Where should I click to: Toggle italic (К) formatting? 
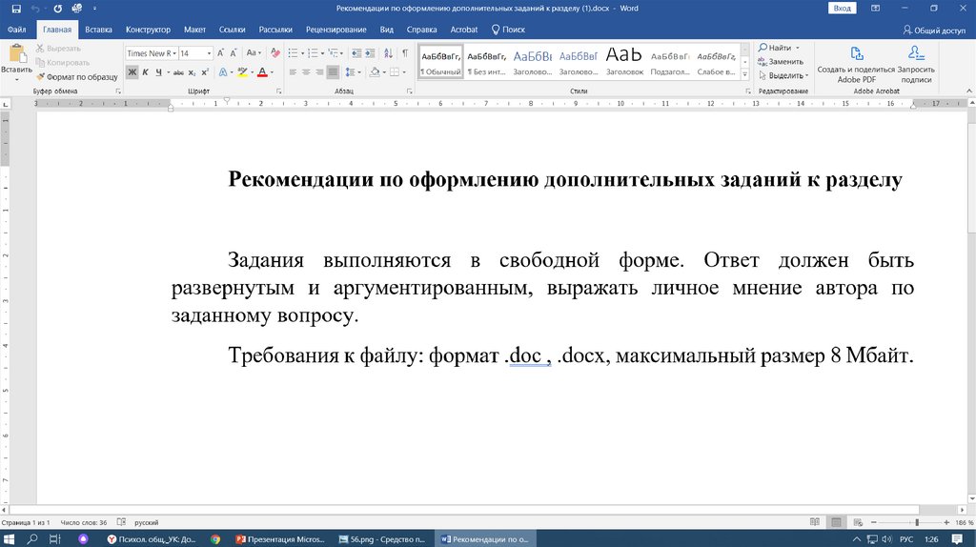tap(145, 72)
